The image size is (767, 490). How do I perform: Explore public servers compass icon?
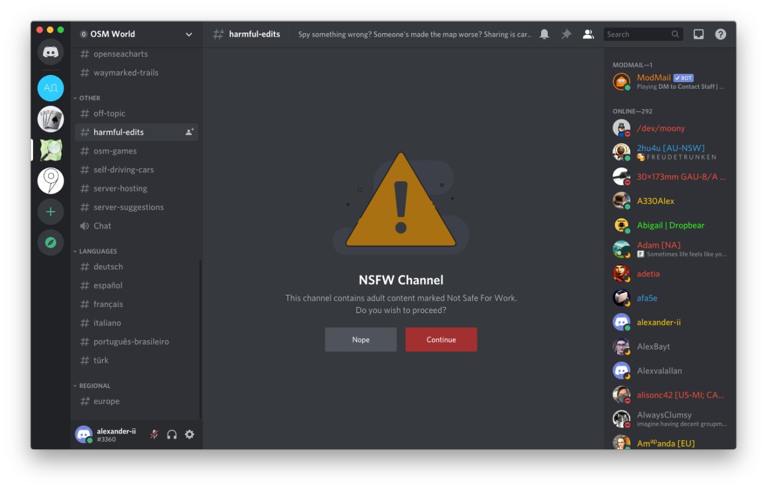click(51, 242)
